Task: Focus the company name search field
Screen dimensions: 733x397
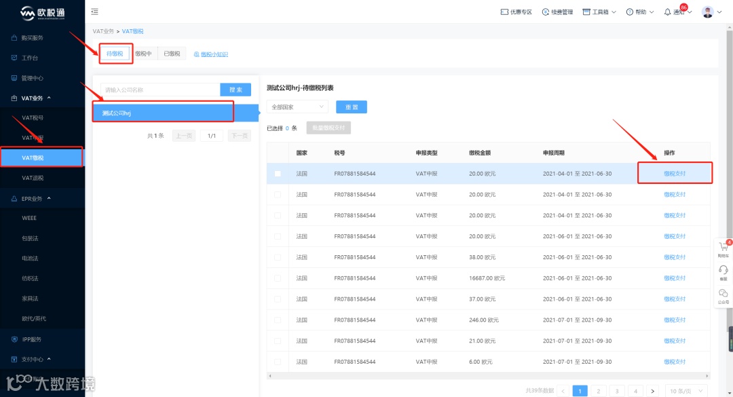Action: [x=160, y=90]
